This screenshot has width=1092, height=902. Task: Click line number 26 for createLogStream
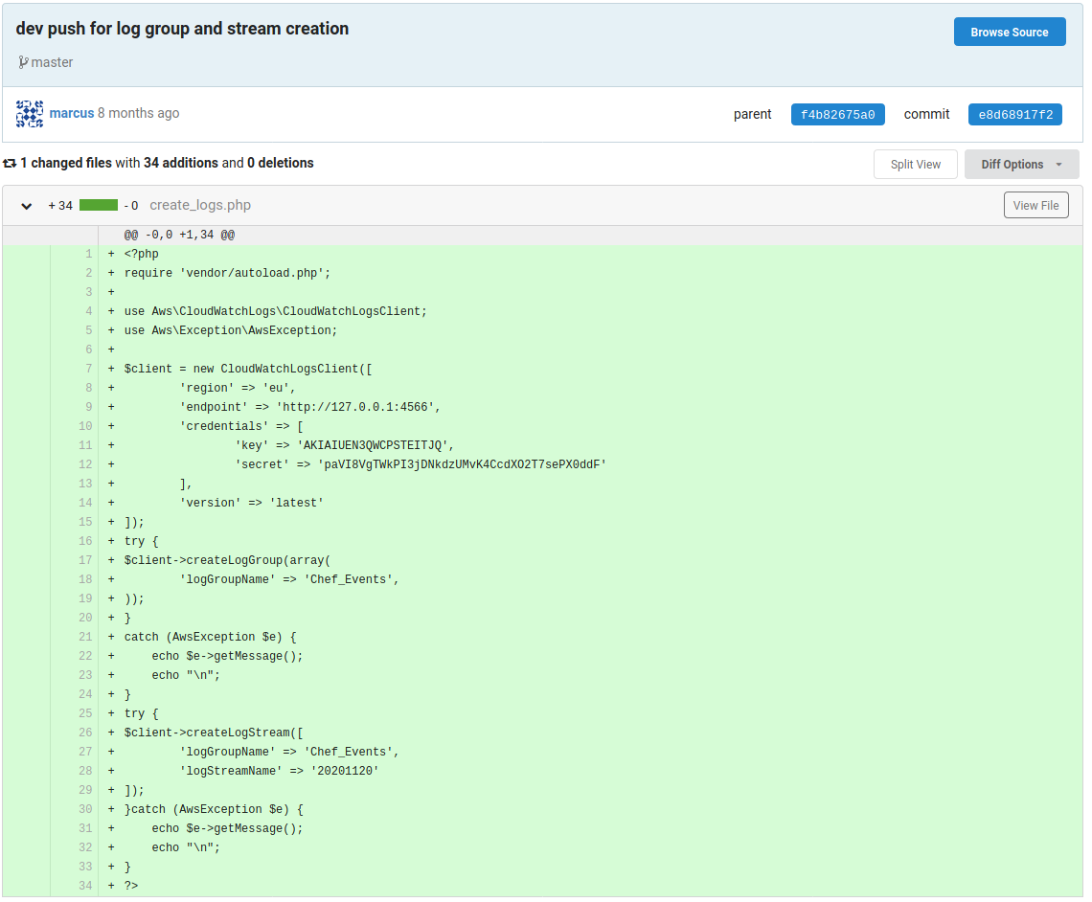click(x=85, y=733)
